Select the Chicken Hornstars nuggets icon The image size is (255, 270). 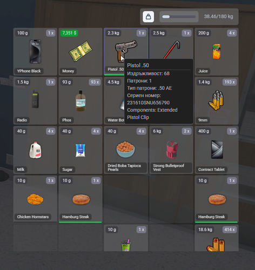click(35, 199)
